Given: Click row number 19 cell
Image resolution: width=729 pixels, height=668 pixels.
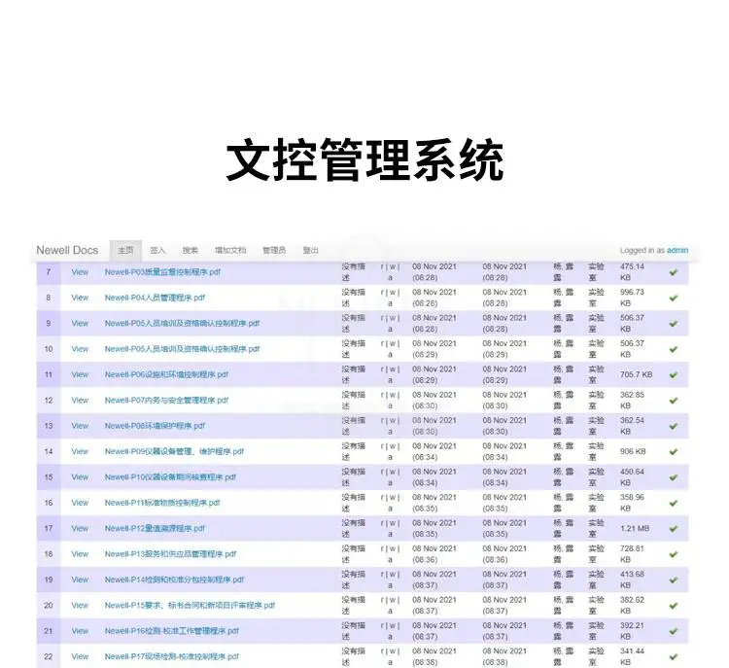Looking at the screenshot, I should pos(49,580).
